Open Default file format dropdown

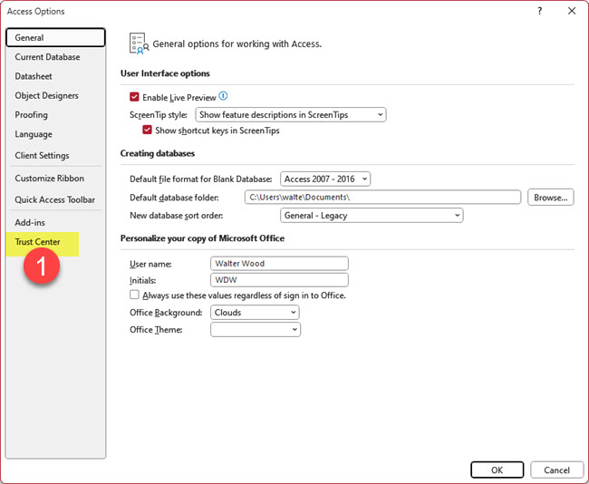tap(325, 179)
